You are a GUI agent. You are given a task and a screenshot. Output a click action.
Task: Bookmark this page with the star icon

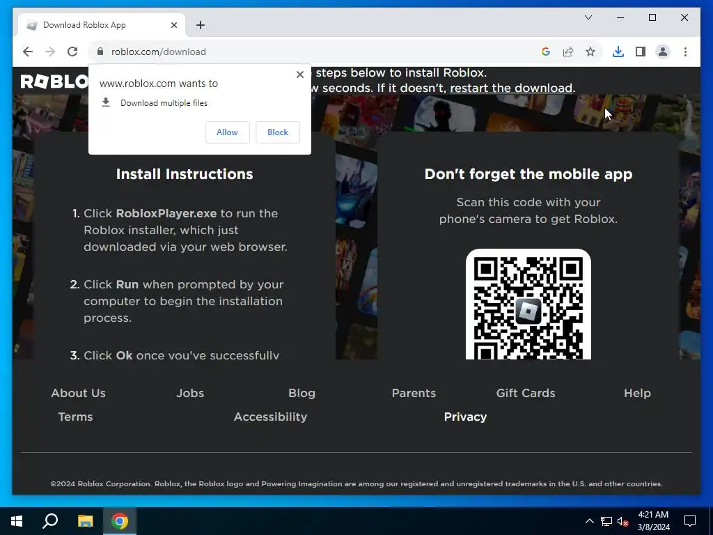tap(590, 52)
